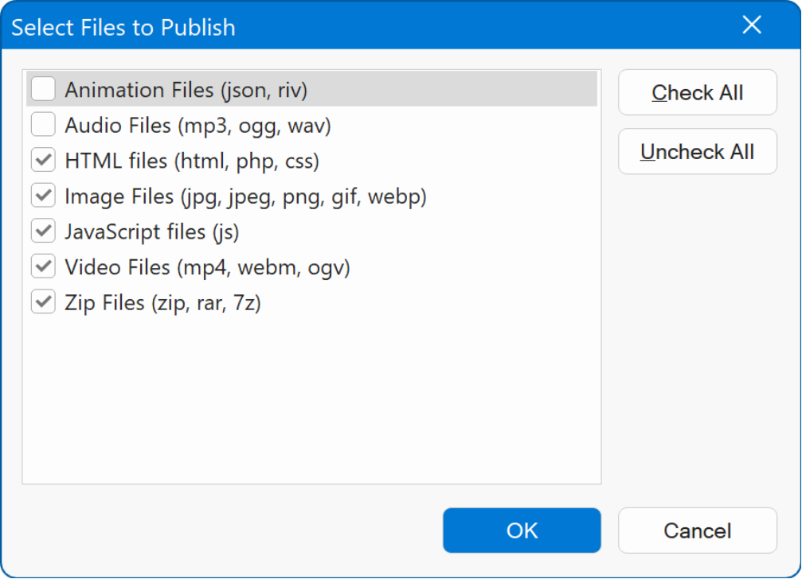The image size is (802, 579).
Task: Close the Select Files to Publish dialog
Action: coord(752,25)
